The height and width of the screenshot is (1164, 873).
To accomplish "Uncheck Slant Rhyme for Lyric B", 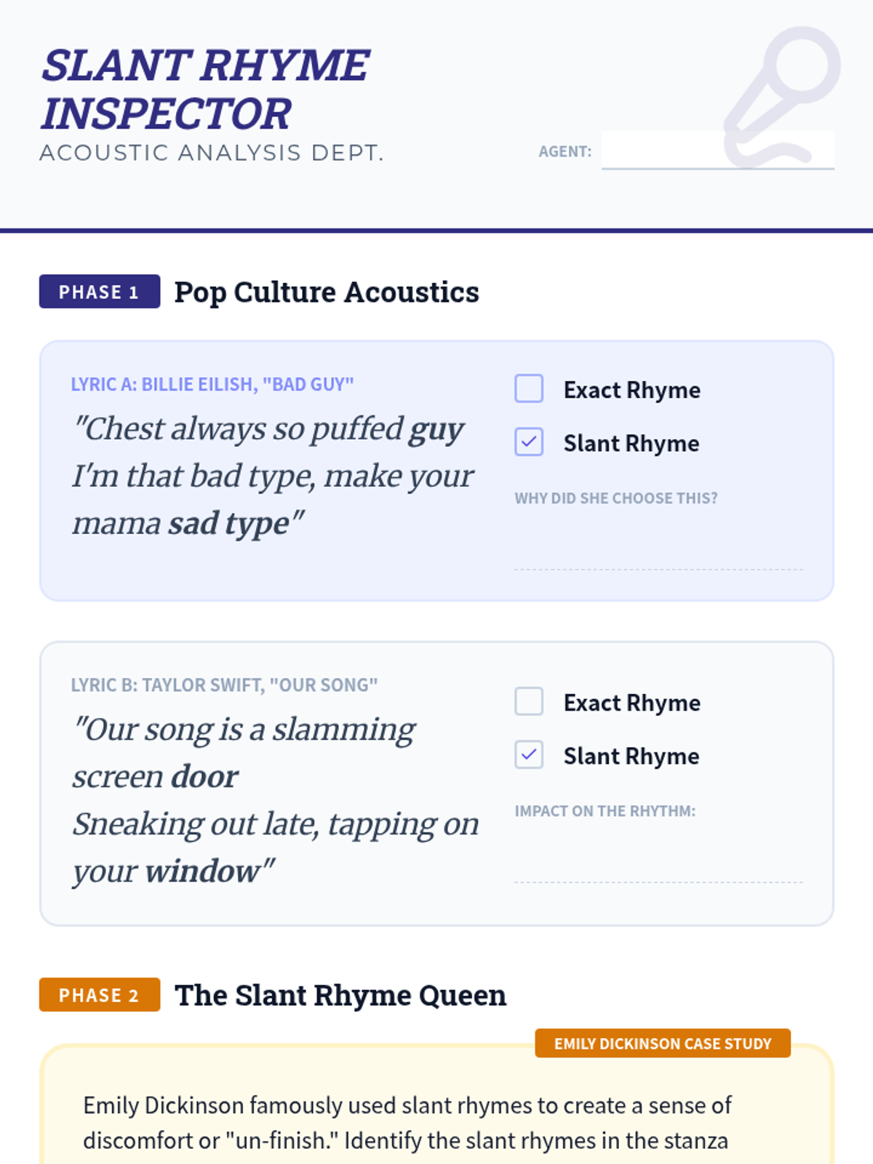I will click(529, 754).
